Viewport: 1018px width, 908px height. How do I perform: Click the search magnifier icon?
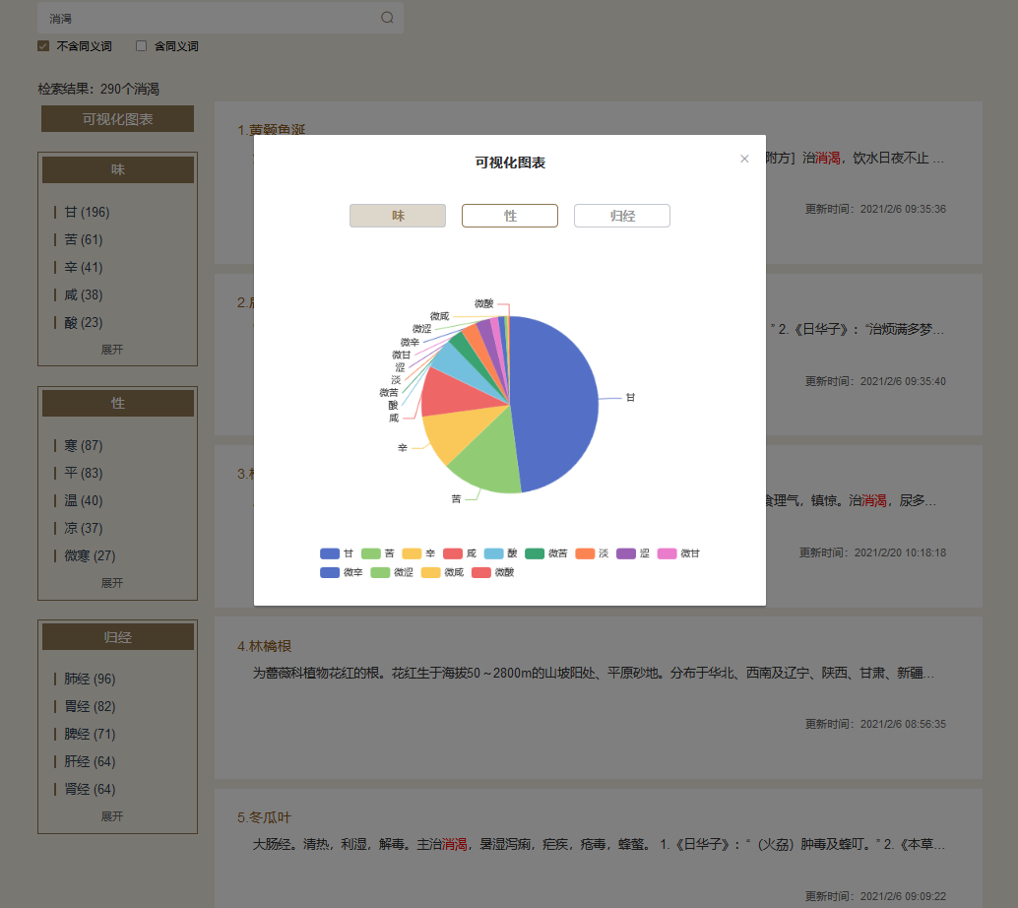(x=387, y=18)
